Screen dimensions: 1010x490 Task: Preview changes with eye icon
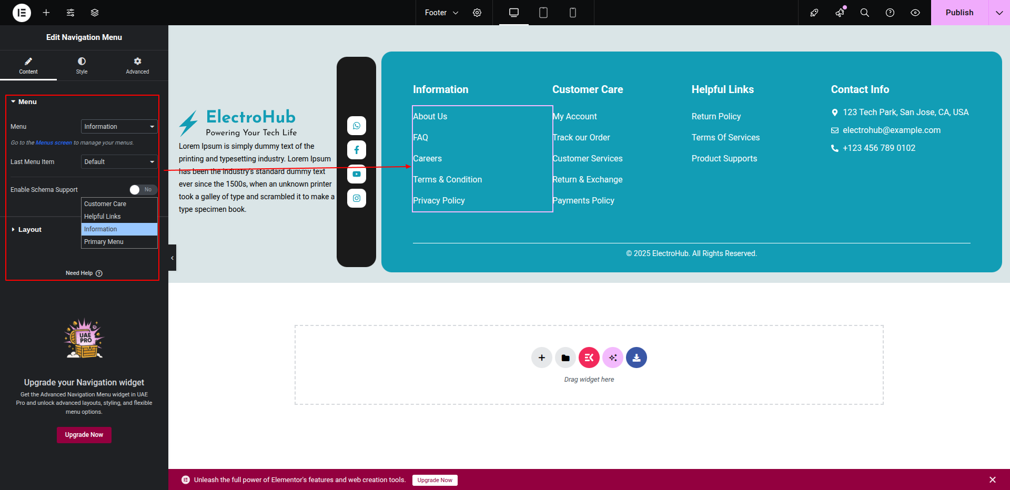click(915, 13)
